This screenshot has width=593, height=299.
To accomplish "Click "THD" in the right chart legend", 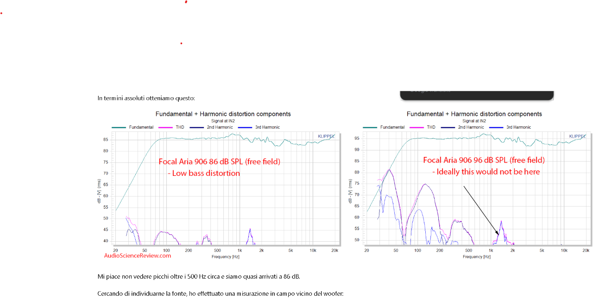I will (x=431, y=127).
